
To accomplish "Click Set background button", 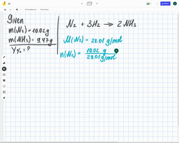I will (x=31, y=9).
